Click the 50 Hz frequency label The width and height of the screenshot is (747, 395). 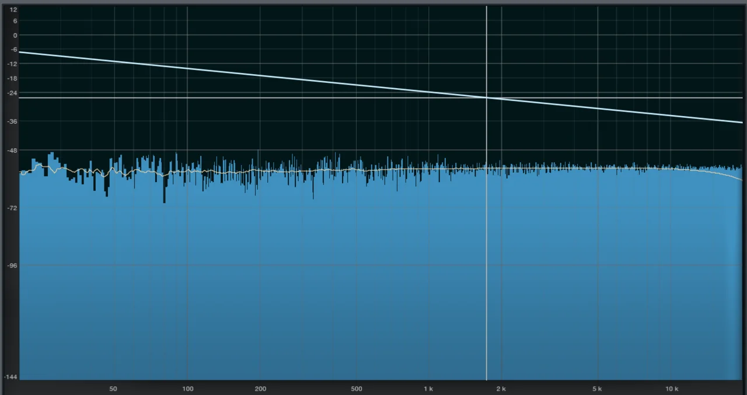coord(113,388)
